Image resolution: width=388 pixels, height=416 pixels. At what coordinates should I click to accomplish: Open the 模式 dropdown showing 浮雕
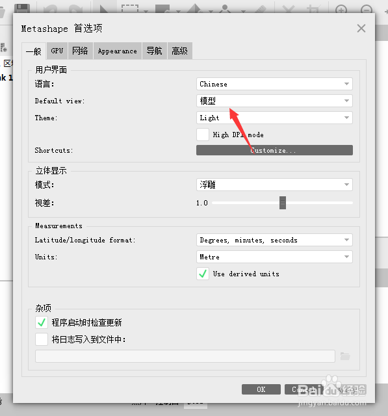tap(274, 185)
